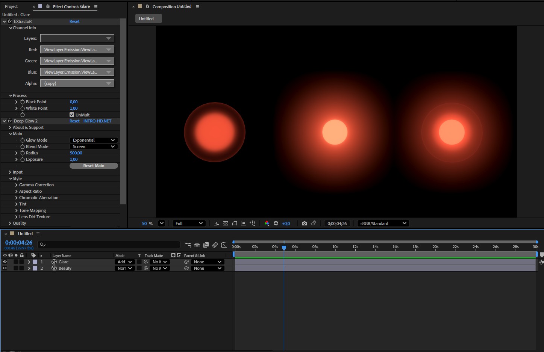Toggle the transparency grid in the viewer

pos(226,224)
